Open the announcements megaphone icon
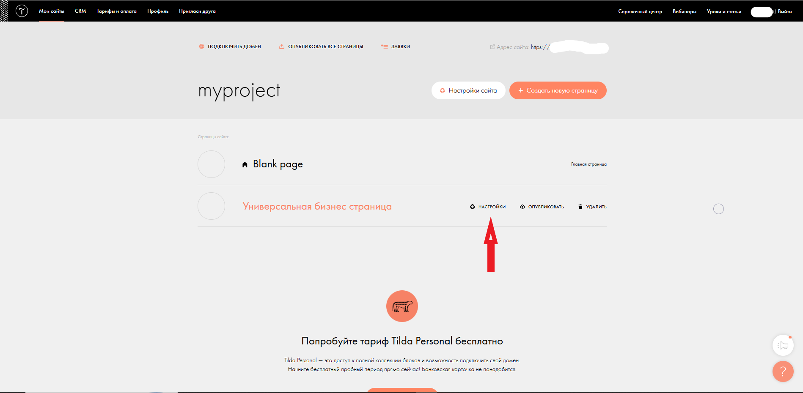 point(783,345)
